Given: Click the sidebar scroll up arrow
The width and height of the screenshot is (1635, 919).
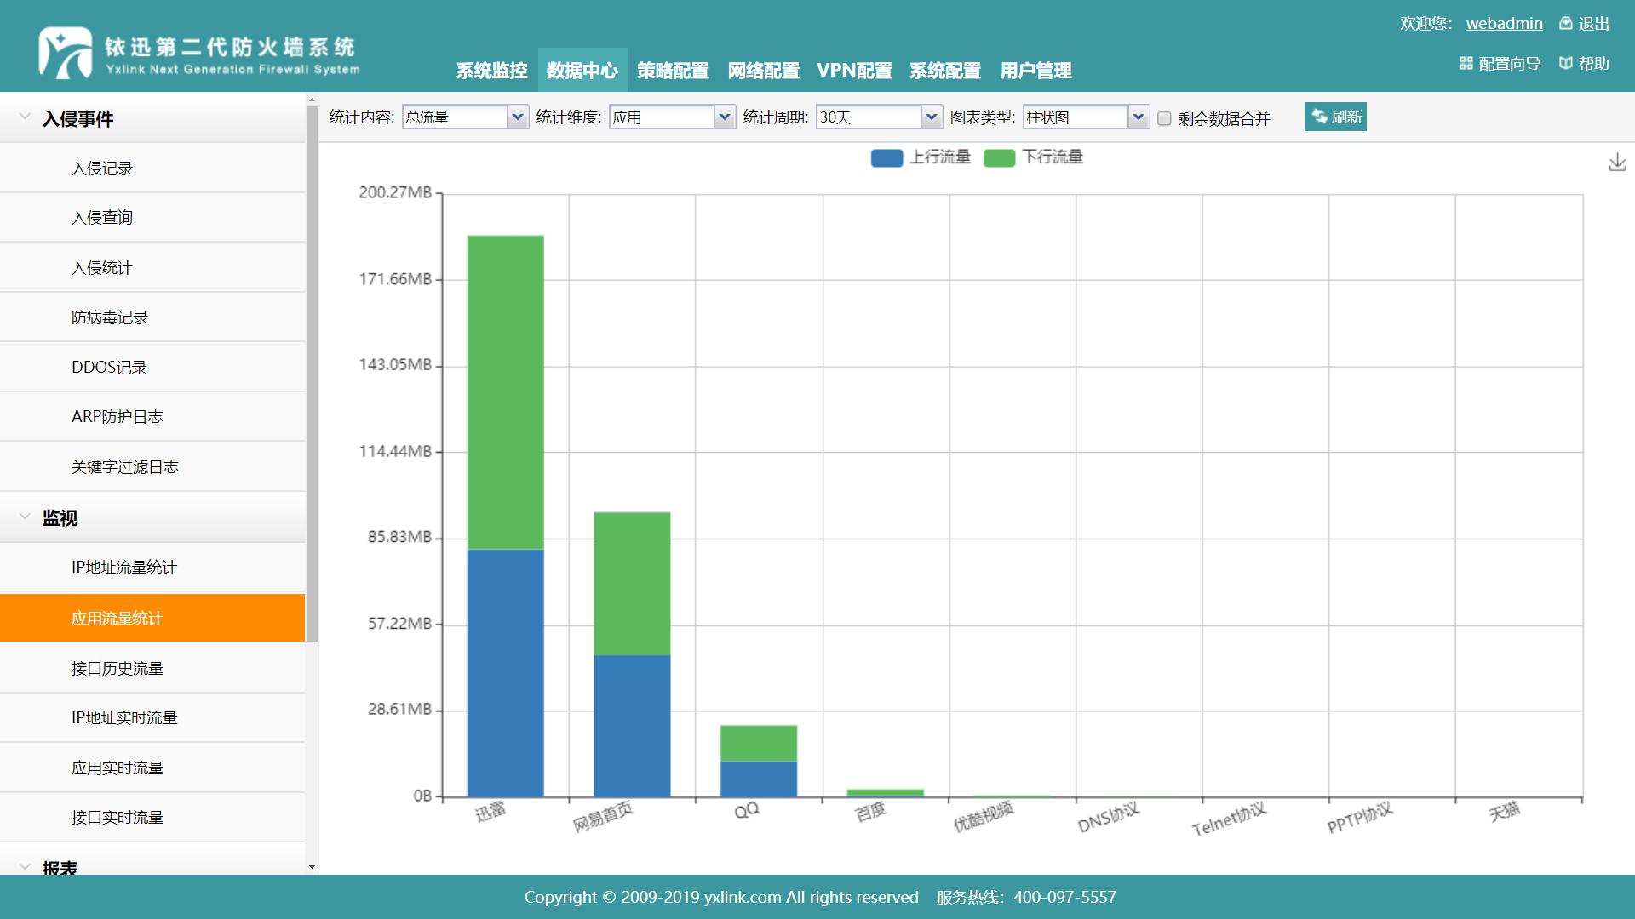Looking at the screenshot, I should (x=312, y=100).
